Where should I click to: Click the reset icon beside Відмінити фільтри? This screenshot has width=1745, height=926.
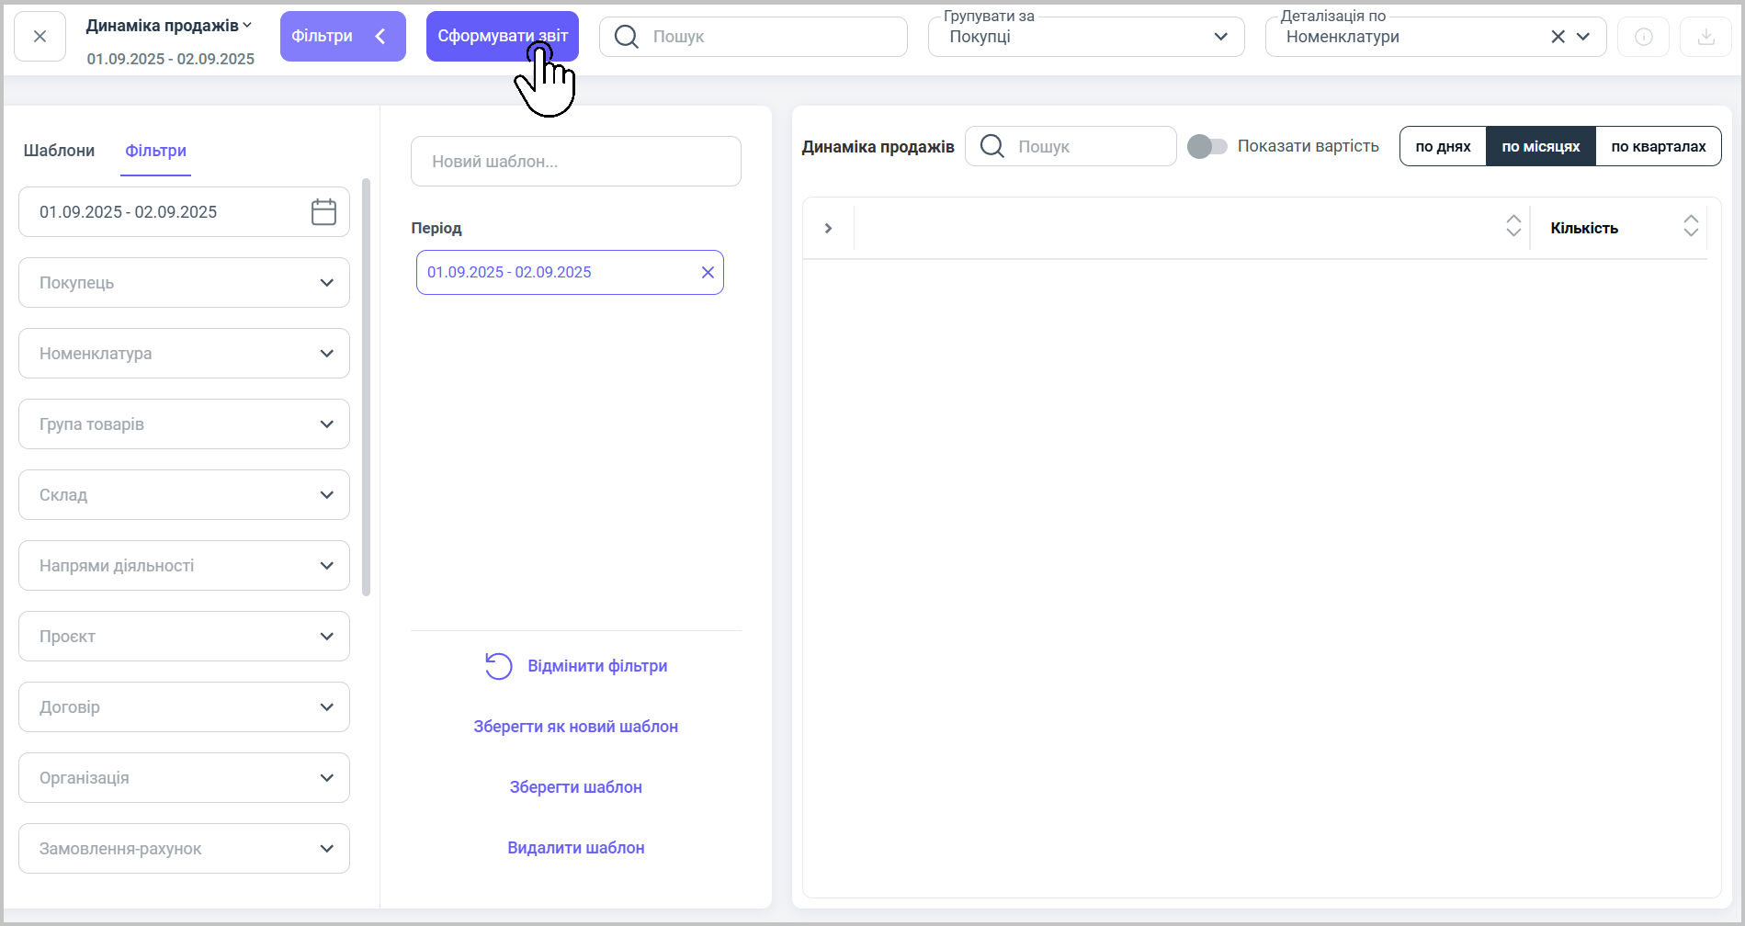[x=498, y=666]
